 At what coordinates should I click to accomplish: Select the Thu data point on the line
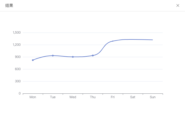click(x=93, y=56)
